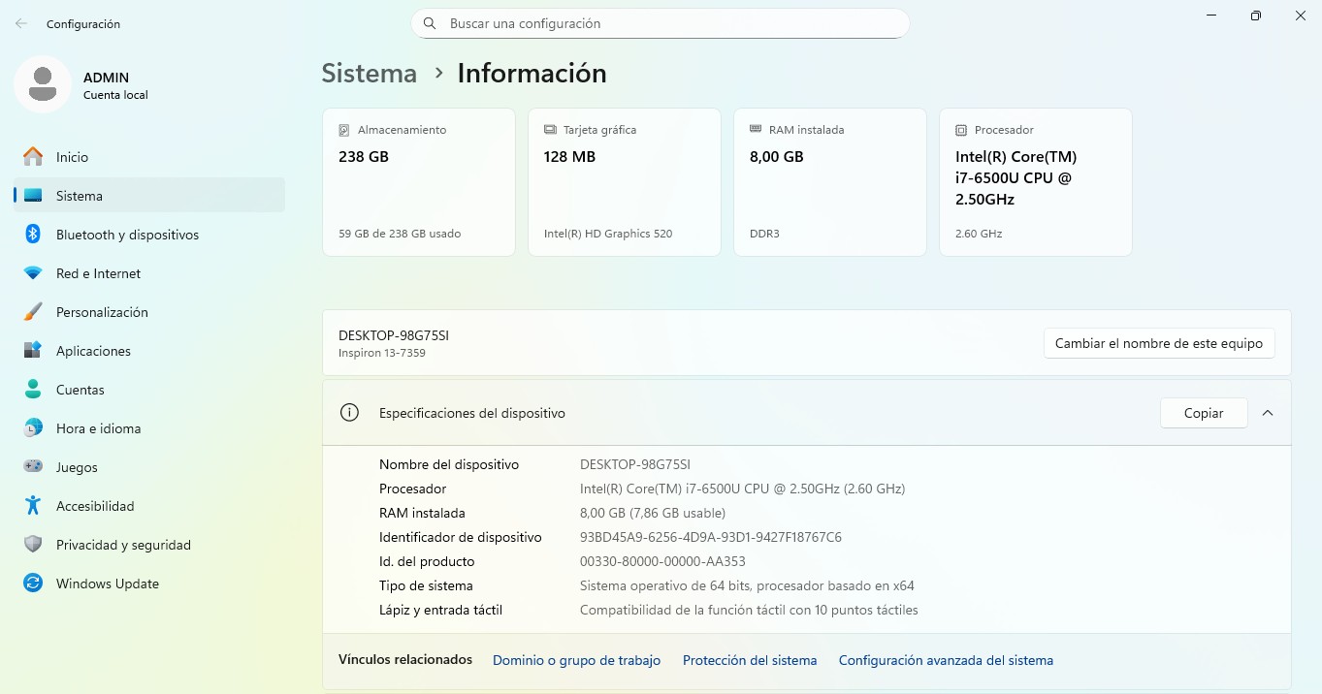Open Dominio o grupo de trabajo link
This screenshot has width=1322, height=694.
coord(576,660)
